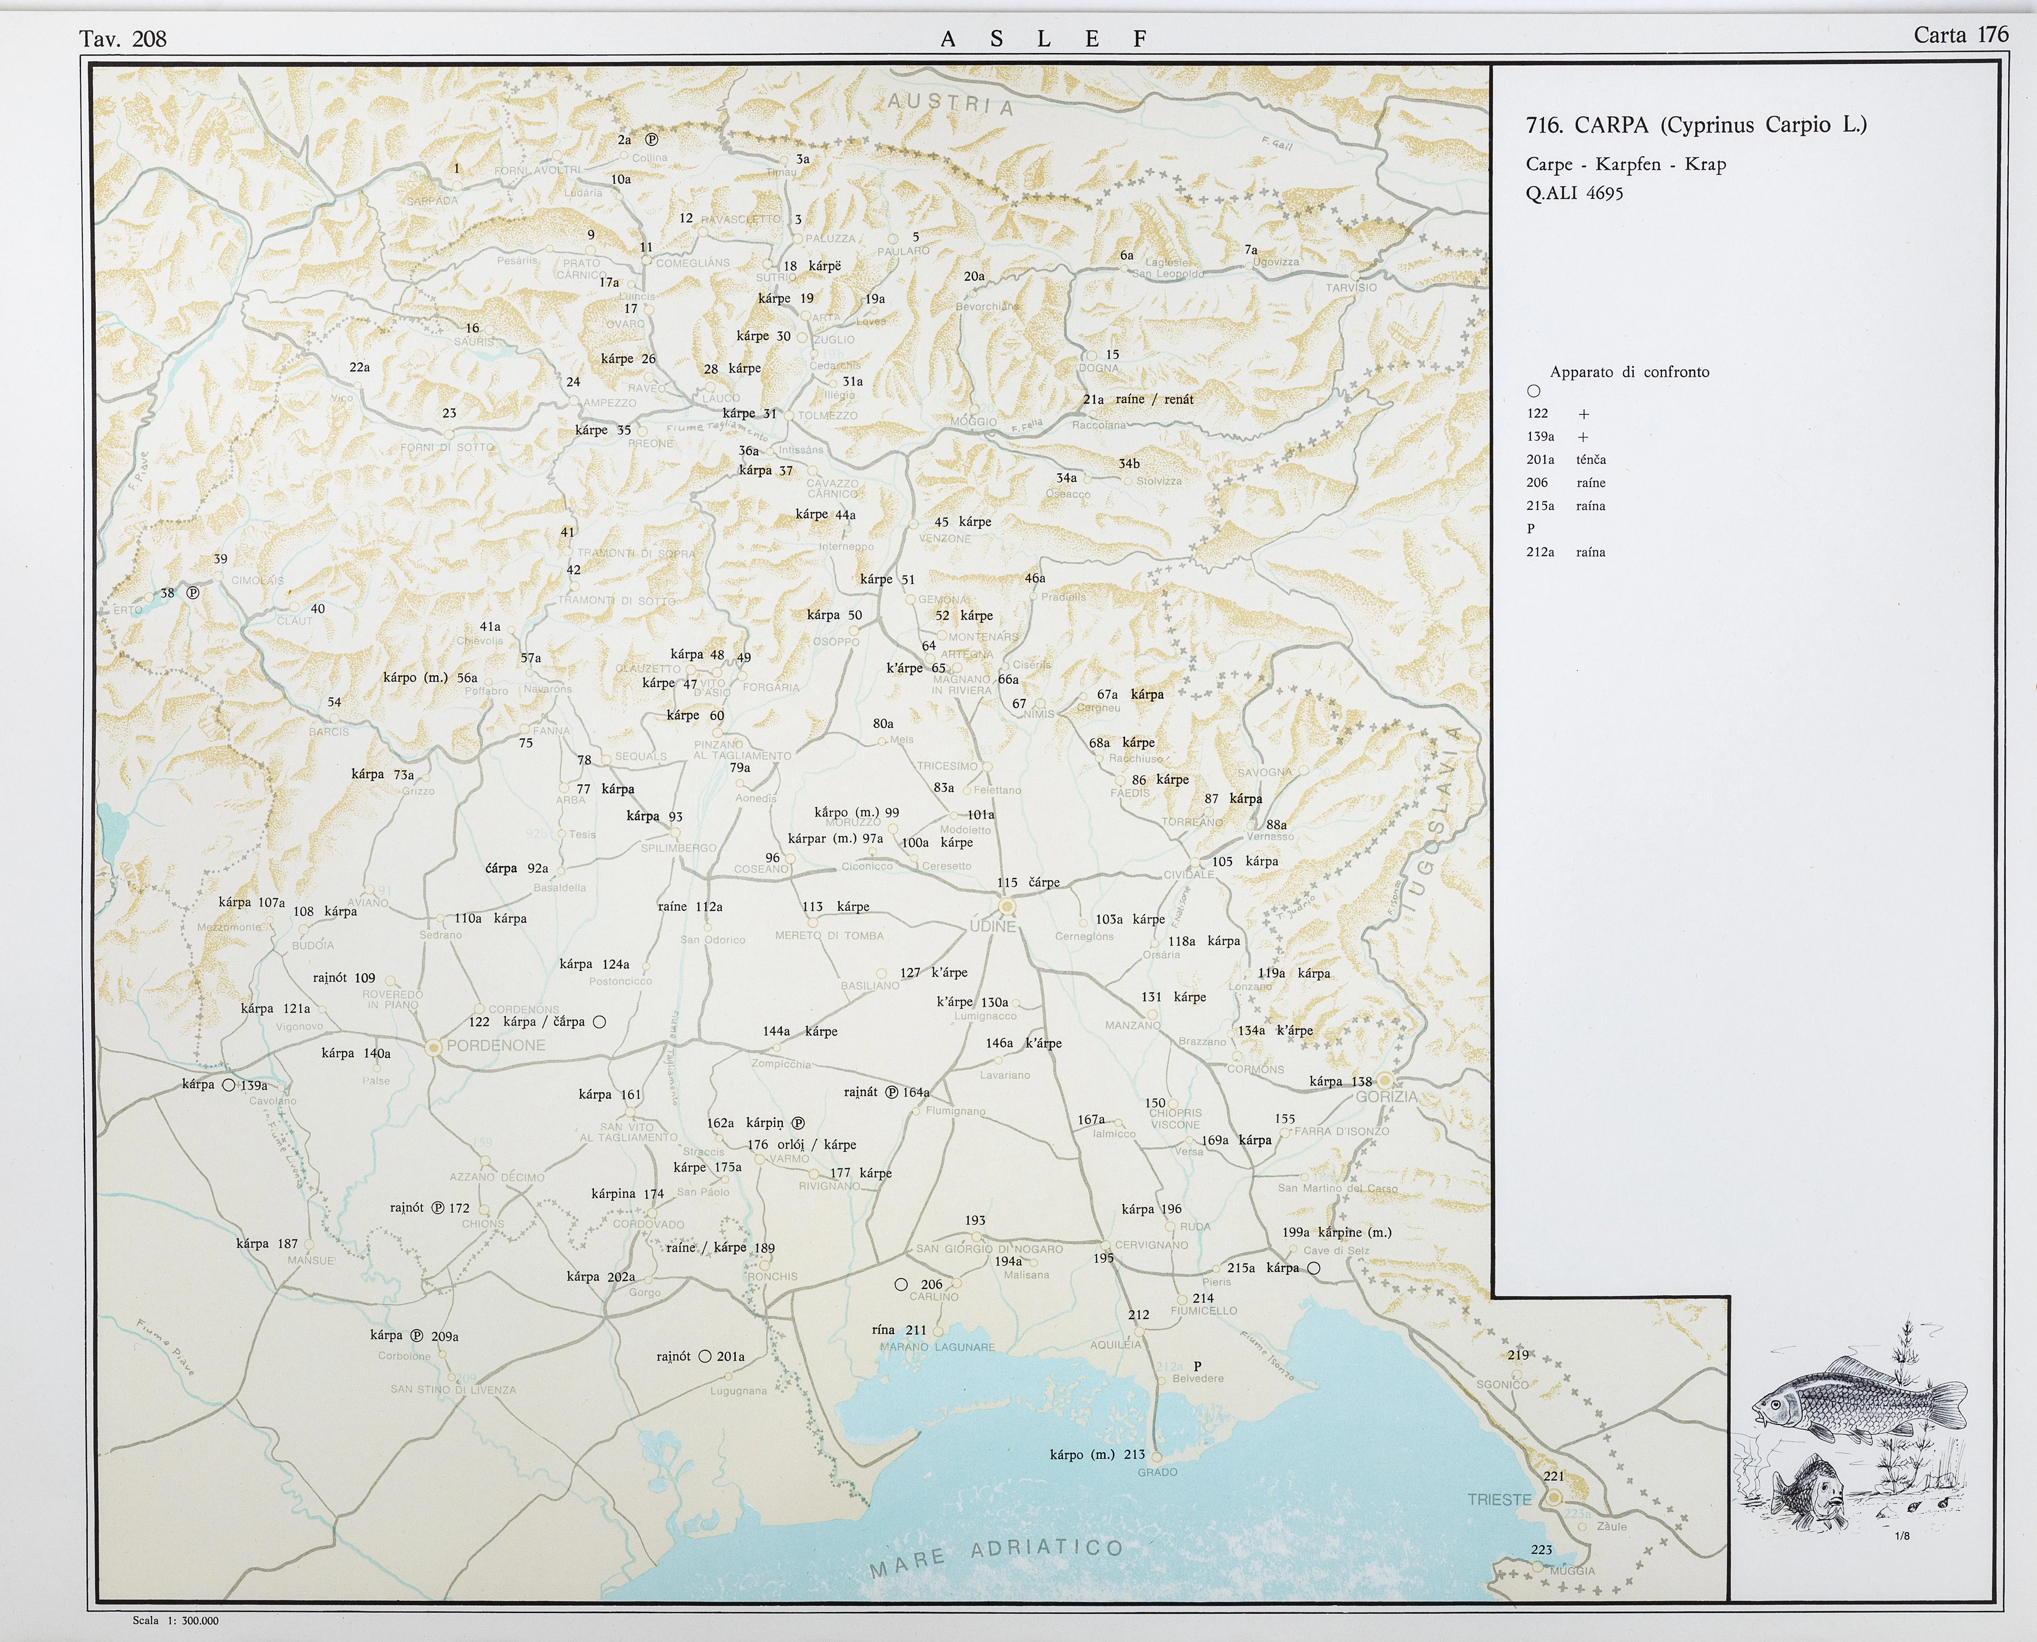Click the open circle left of 206 Carlino
The width and height of the screenshot is (2037, 1642).
point(902,1285)
